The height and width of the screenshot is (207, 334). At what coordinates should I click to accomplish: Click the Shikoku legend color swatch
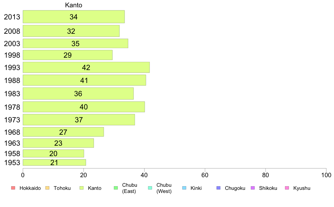pyautogui.click(x=253, y=188)
